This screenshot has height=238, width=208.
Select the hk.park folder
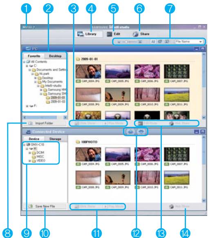[42, 74]
